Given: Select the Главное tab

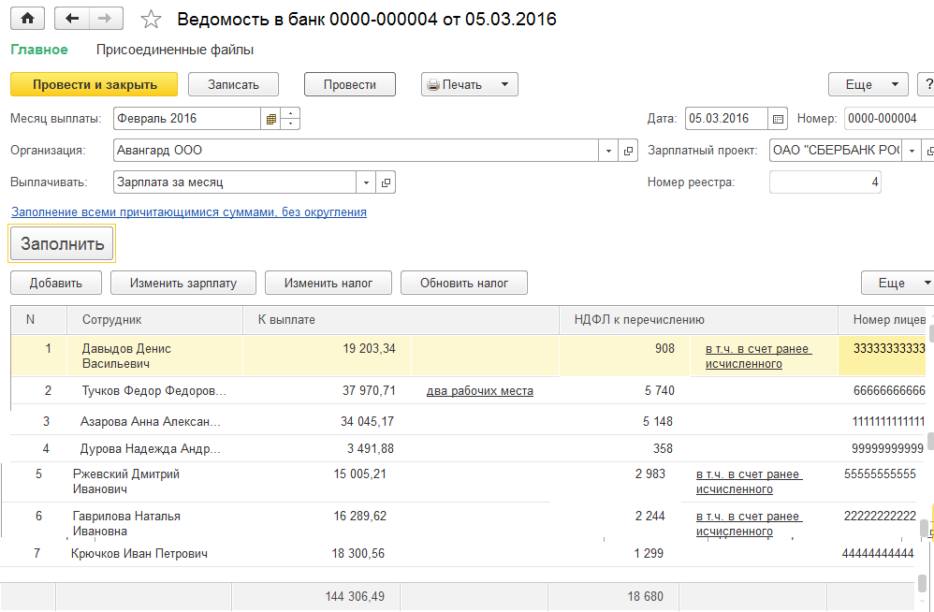Looking at the screenshot, I should pyautogui.click(x=39, y=50).
